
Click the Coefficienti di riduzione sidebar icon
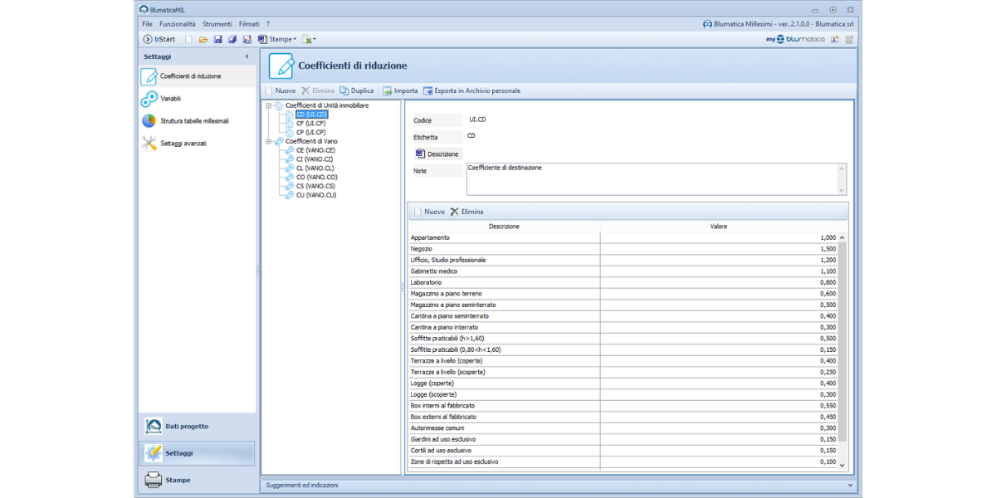tap(149, 76)
